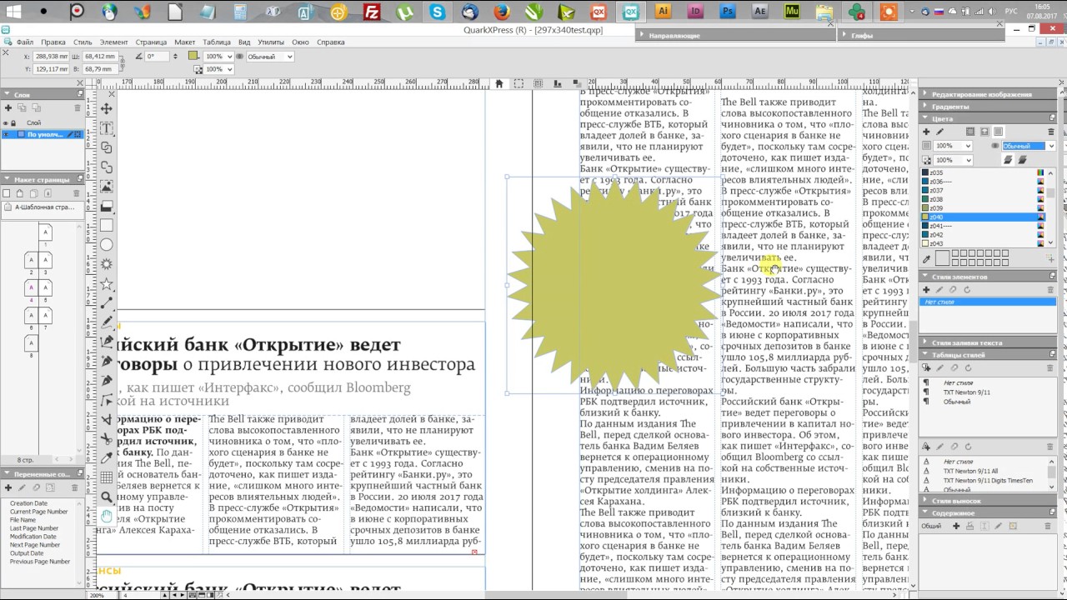Select the Unlinking tool
The height and width of the screenshot is (600, 1067).
coord(107,167)
